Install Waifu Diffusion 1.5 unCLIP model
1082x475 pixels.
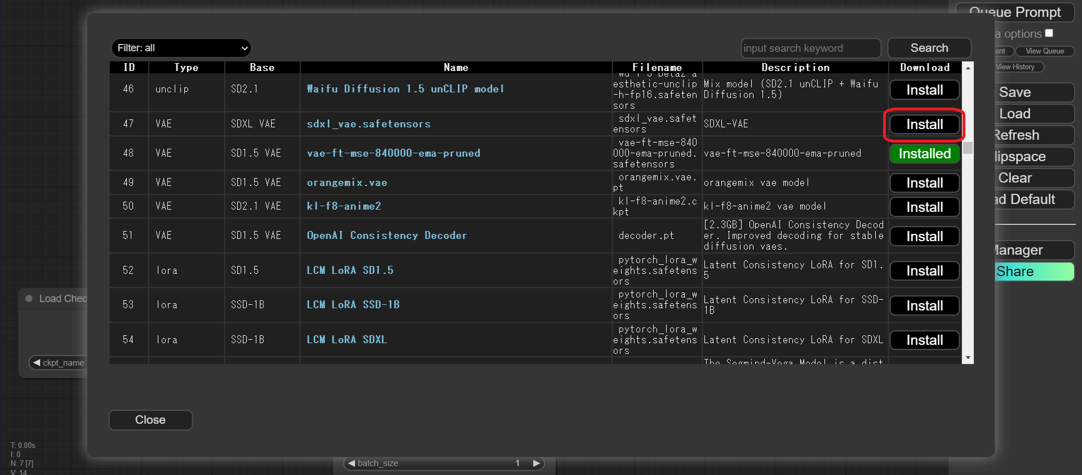coord(924,90)
